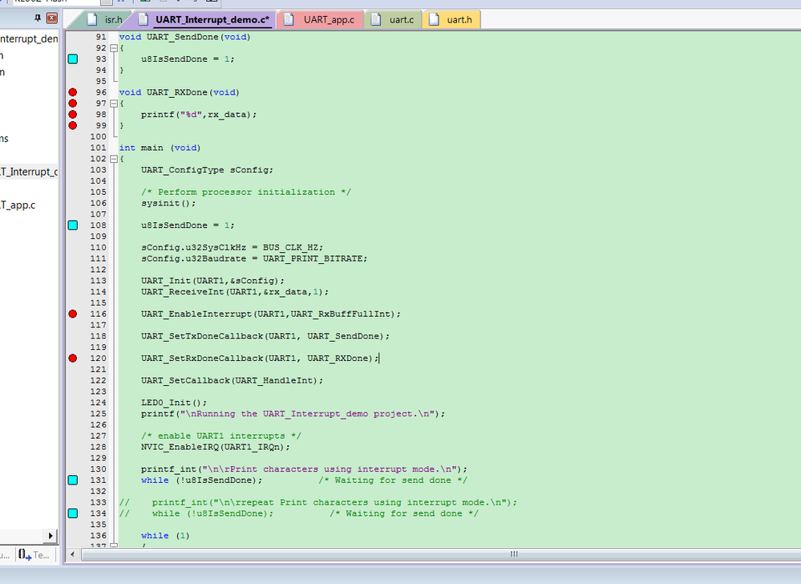The height and width of the screenshot is (584, 801).
Task: Remove breakpoint on line 97
Action: [72, 103]
